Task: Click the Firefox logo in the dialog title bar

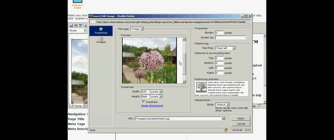Action: (91, 16)
